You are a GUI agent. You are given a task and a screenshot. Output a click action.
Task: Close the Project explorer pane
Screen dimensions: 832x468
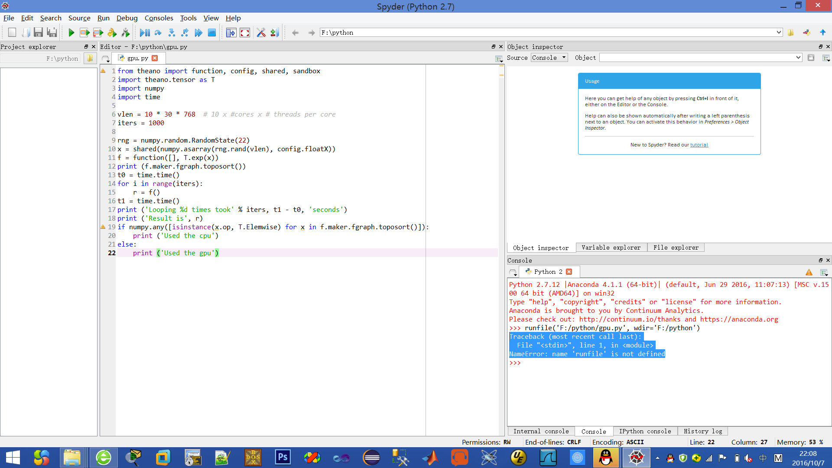pos(94,47)
